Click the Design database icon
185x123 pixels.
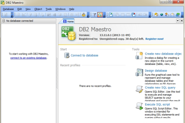click(x=139, y=72)
